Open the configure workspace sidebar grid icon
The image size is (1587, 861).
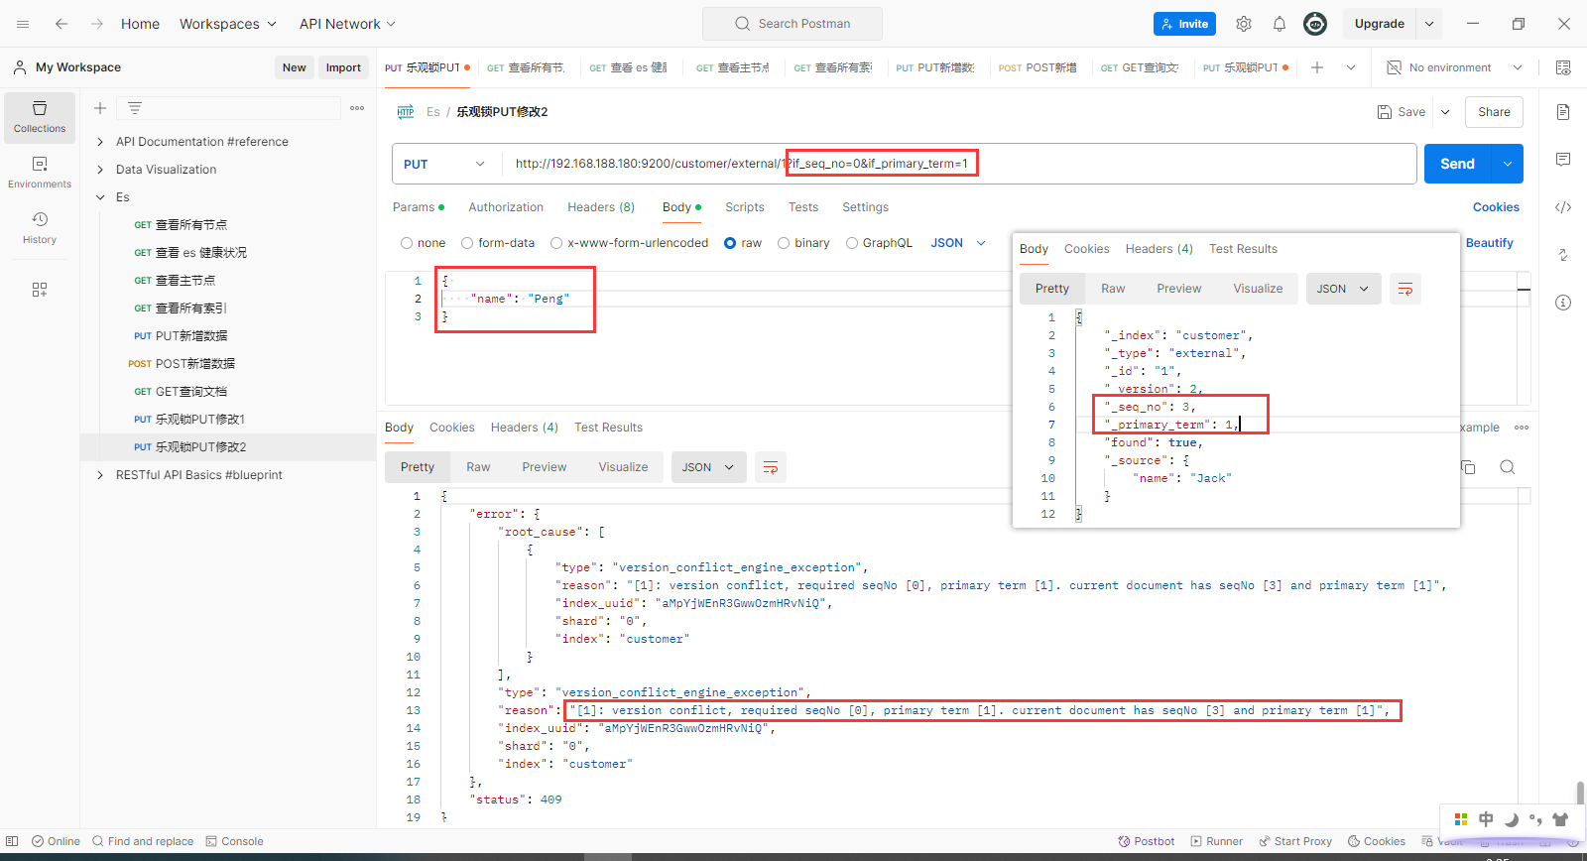pyautogui.click(x=40, y=290)
